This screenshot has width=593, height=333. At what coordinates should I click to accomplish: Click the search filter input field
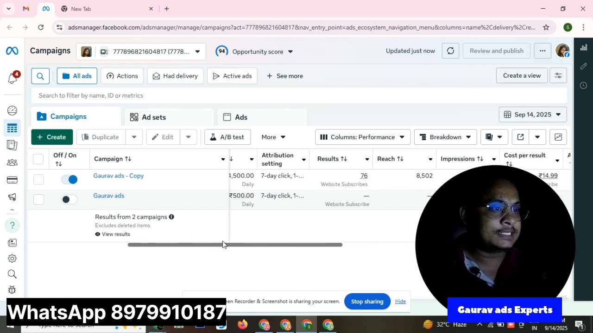299,95
